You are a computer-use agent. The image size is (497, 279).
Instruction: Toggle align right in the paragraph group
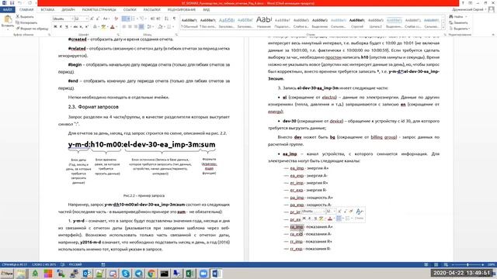pyautogui.click(x=135, y=27)
